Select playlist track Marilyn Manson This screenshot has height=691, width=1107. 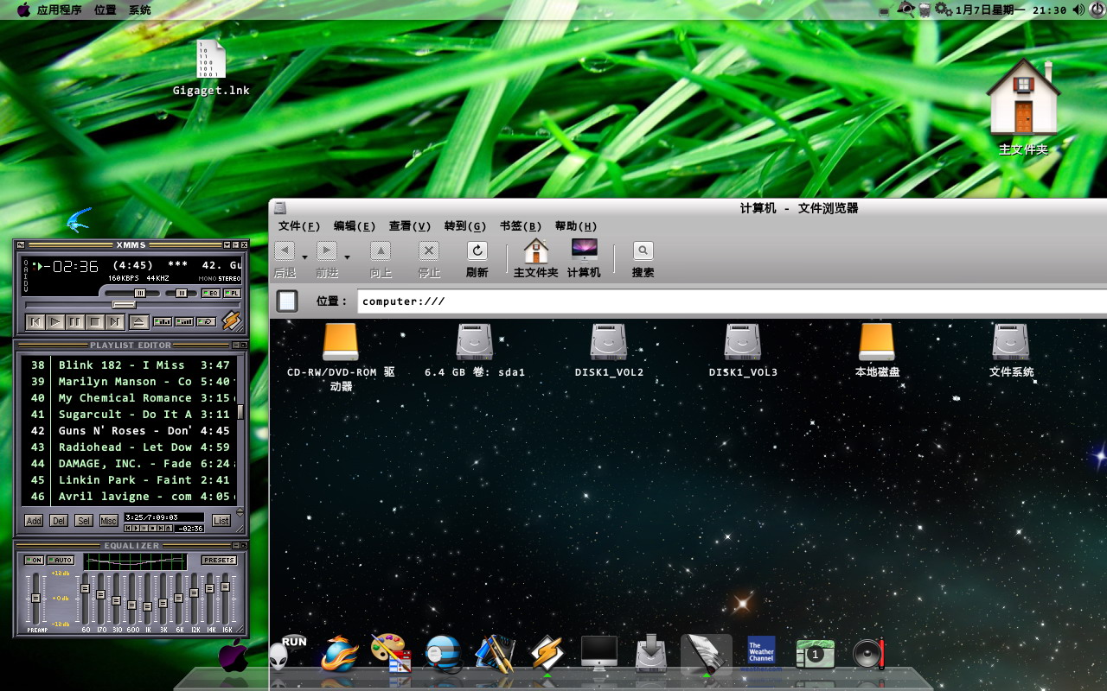[x=130, y=382]
